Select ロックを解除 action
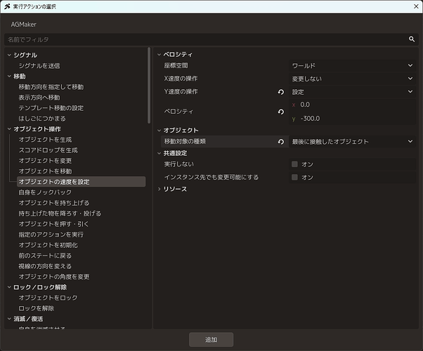 point(36,308)
